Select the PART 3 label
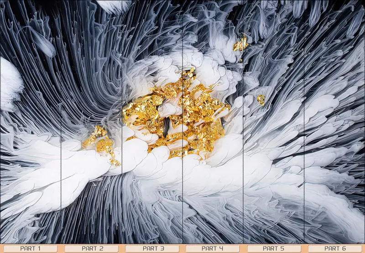Viewport: 365px width, 253px height. coord(152,248)
